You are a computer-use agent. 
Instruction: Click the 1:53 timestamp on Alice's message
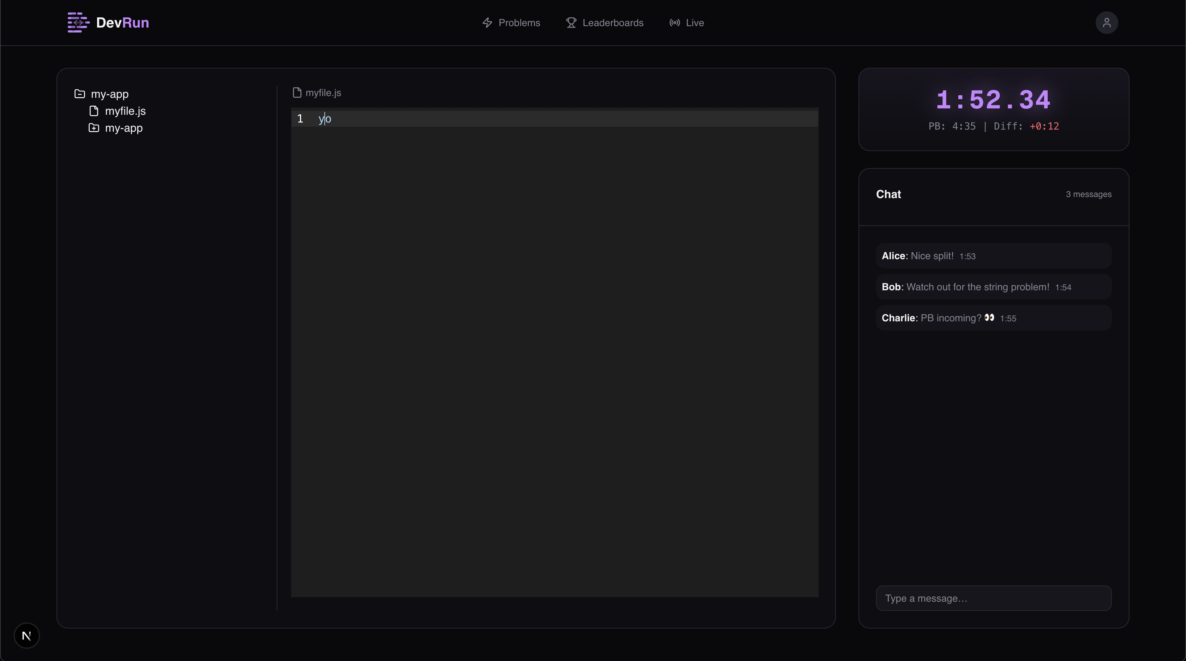click(x=967, y=257)
